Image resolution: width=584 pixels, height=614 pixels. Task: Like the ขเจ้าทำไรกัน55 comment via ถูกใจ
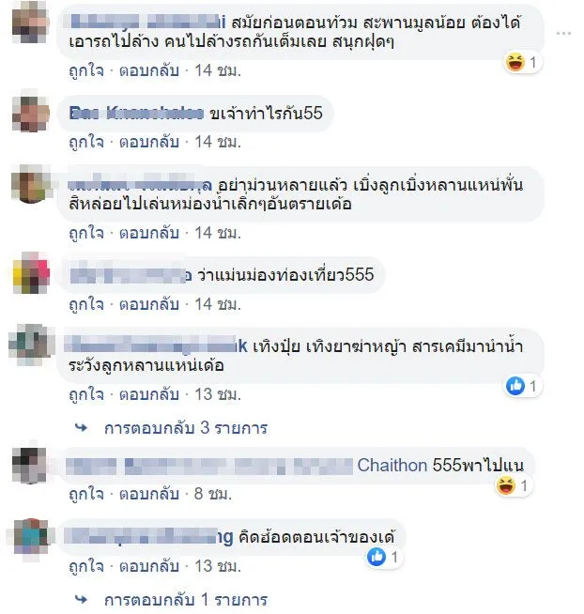click(86, 142)
